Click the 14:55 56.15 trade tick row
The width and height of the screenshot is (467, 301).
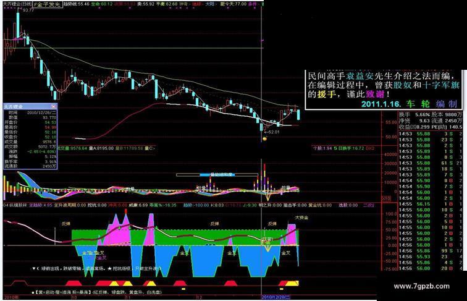pos(431,204)
